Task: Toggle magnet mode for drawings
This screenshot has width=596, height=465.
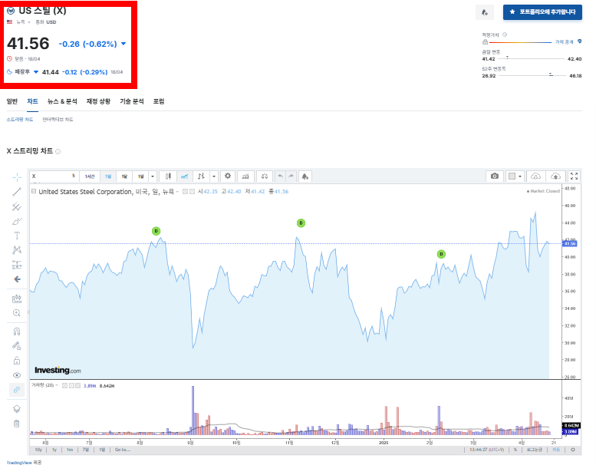Action: coord(17,331)
